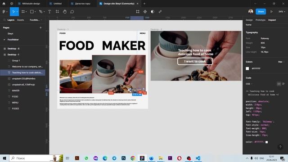288x162 pixels.
Task: Open Visual Studio Code from taskbar
Action: 198,158
